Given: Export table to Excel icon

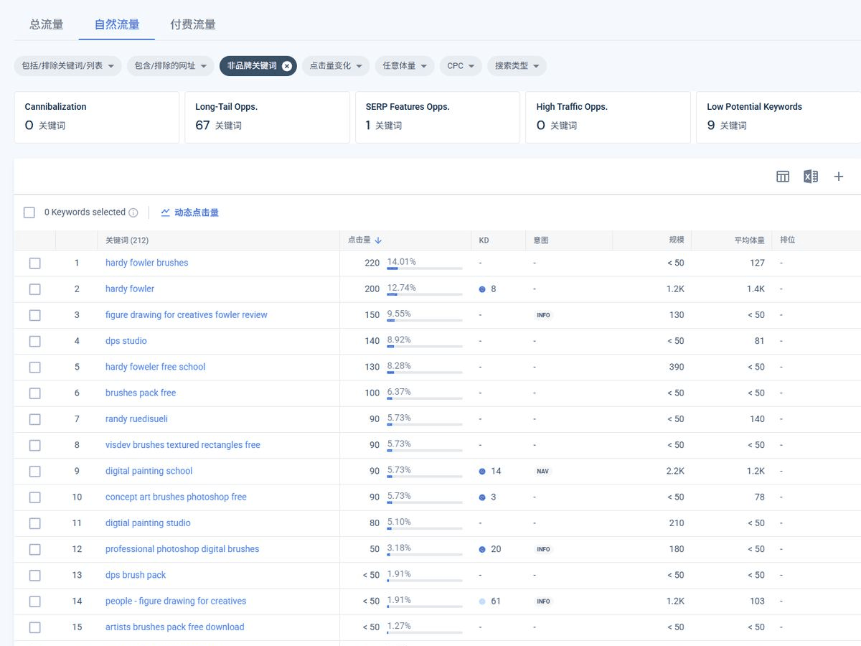Looking at the screenshot, I should pyautogui.click(x=811, y=177).
